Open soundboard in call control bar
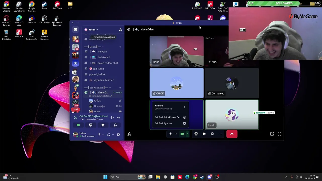This screenshot has height=181, width=322. pyautogui.click(x=212, y=134)
